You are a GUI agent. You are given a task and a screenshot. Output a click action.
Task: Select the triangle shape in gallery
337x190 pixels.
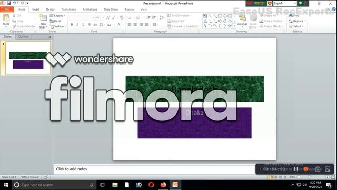[x=205, y=21]
